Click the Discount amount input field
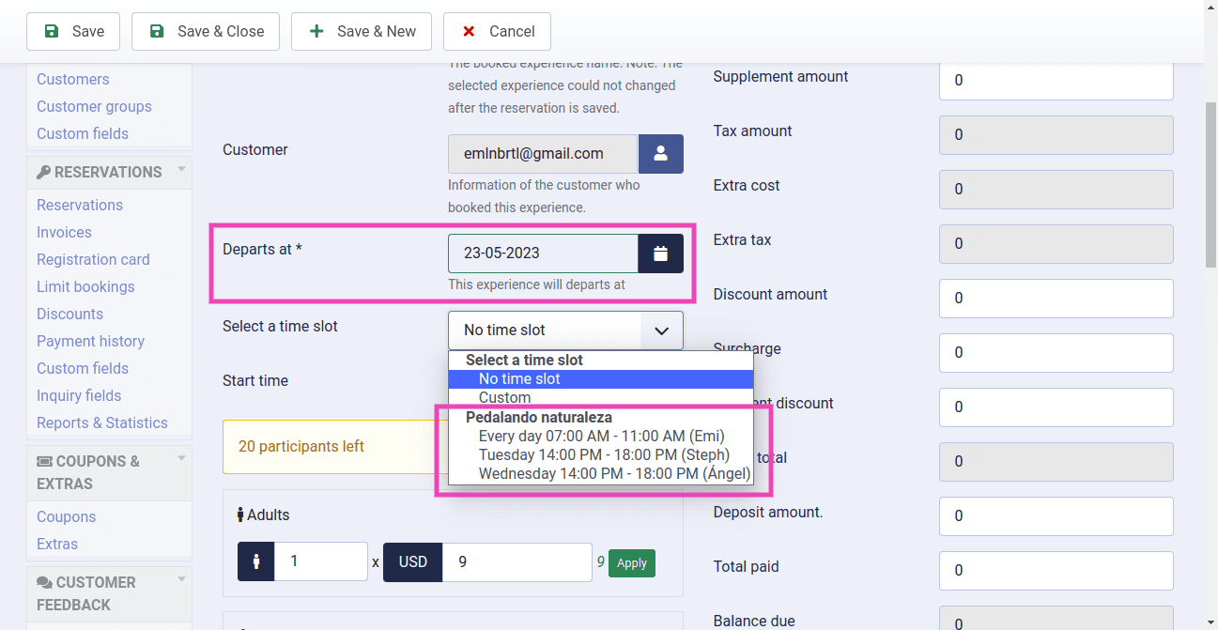Viewport: 1218px width, 630px height. coord(1056,298)
